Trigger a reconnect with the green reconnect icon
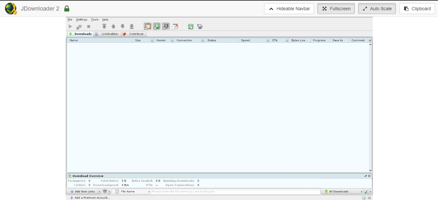 pyautogui.click(x=191, y=27)
